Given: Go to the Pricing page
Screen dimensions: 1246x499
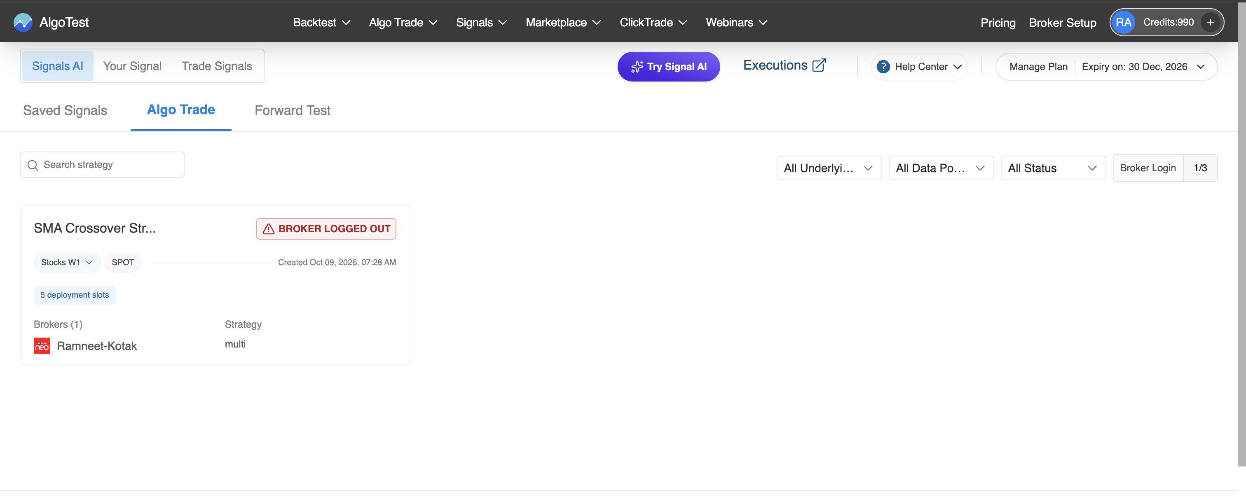Looking at the screenshot, I should tap(998, 23).
